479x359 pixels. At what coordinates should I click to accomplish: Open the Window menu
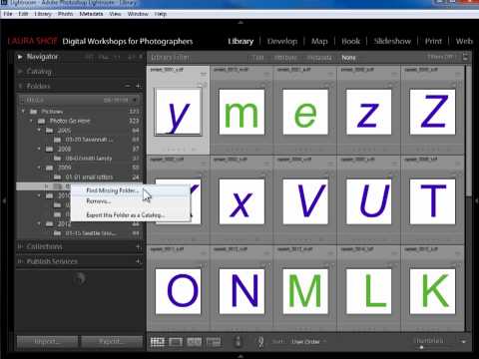click(138, 14)
